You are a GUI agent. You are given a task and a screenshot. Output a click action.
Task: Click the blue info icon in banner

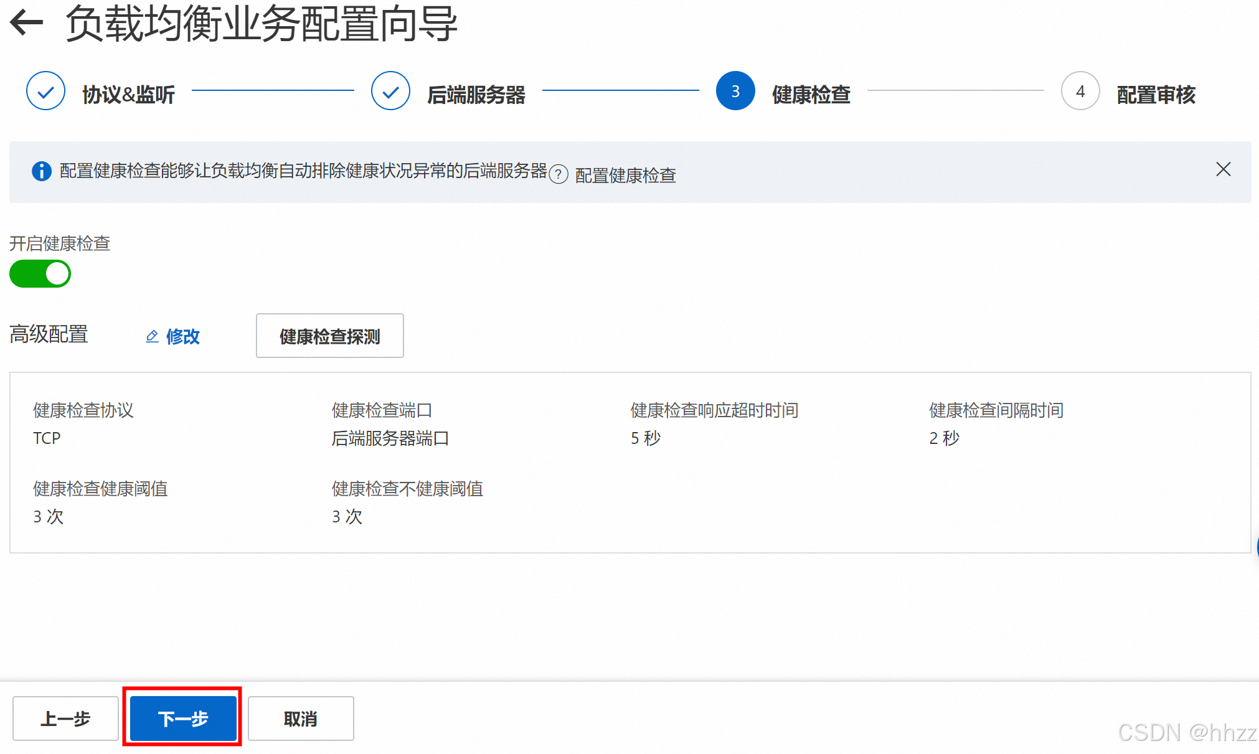coord(42,171)
